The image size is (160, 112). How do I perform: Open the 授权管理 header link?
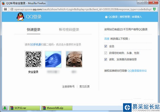(125, 17)
